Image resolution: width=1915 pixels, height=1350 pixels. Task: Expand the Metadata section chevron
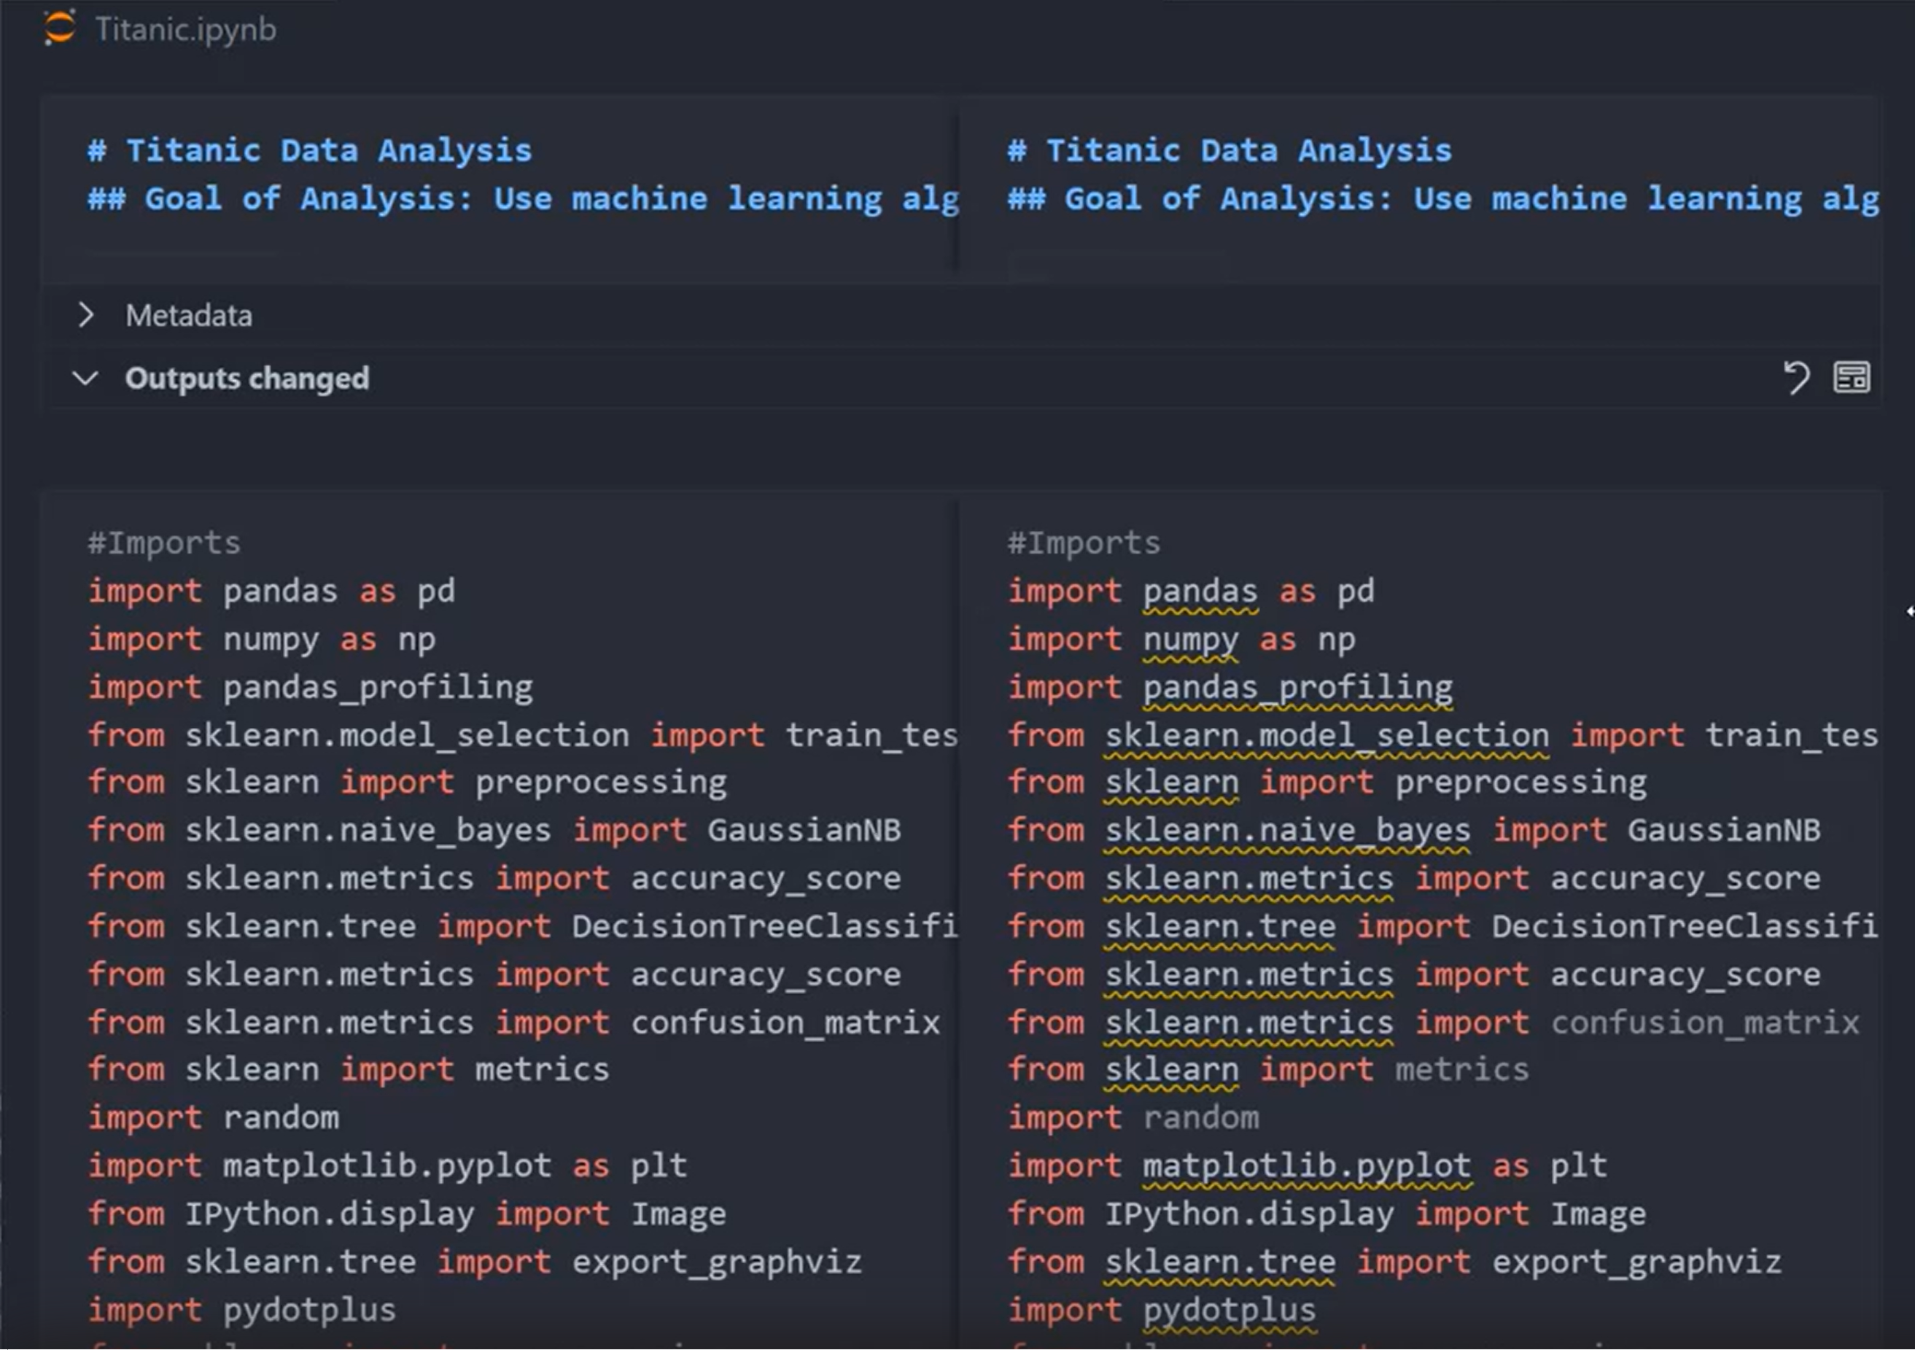click(85, 315)
